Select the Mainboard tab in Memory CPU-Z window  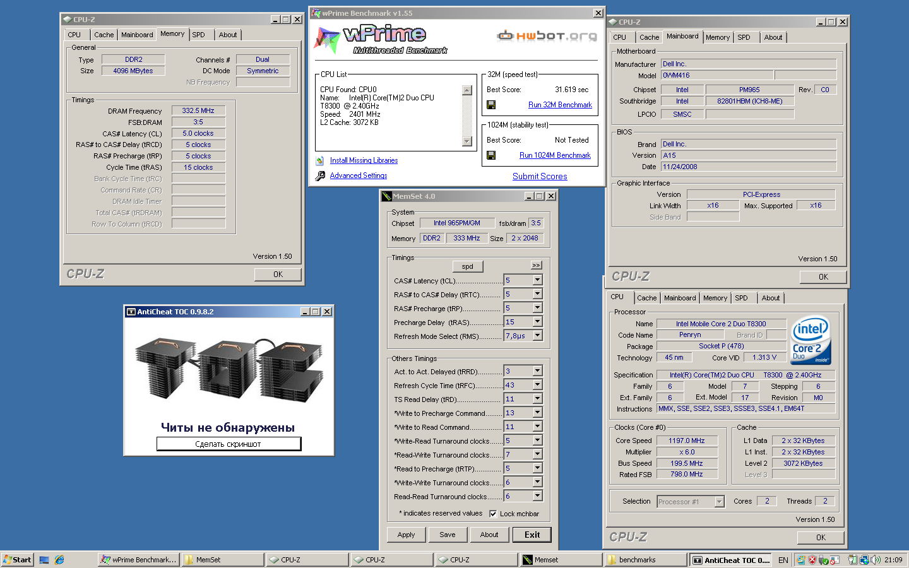tap(137, 35)
